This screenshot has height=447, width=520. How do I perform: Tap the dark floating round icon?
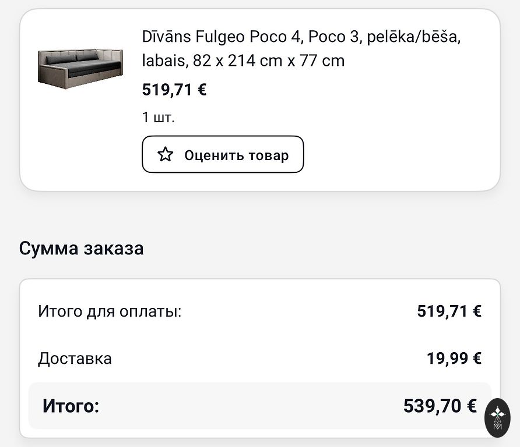[497, 416]
